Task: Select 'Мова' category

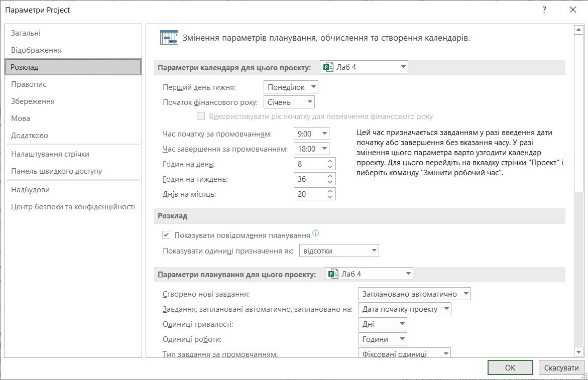Action: coord(73,118)
